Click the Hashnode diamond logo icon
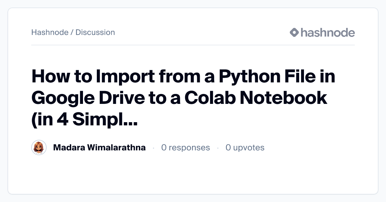This screenshot has width=386, height=202. point(294,32)
